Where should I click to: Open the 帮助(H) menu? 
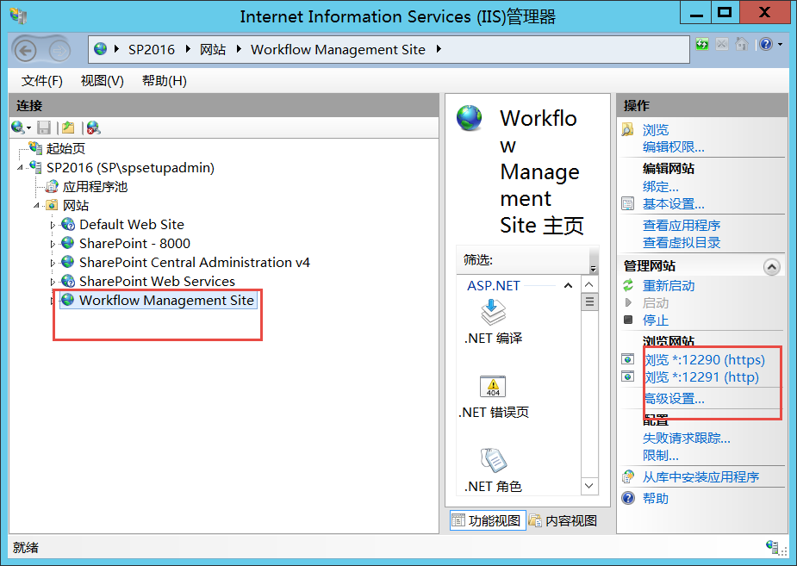(165, 81)
